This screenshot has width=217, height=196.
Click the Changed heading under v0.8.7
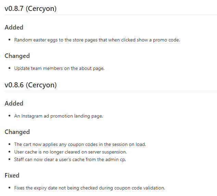click(x=17, y=56)
